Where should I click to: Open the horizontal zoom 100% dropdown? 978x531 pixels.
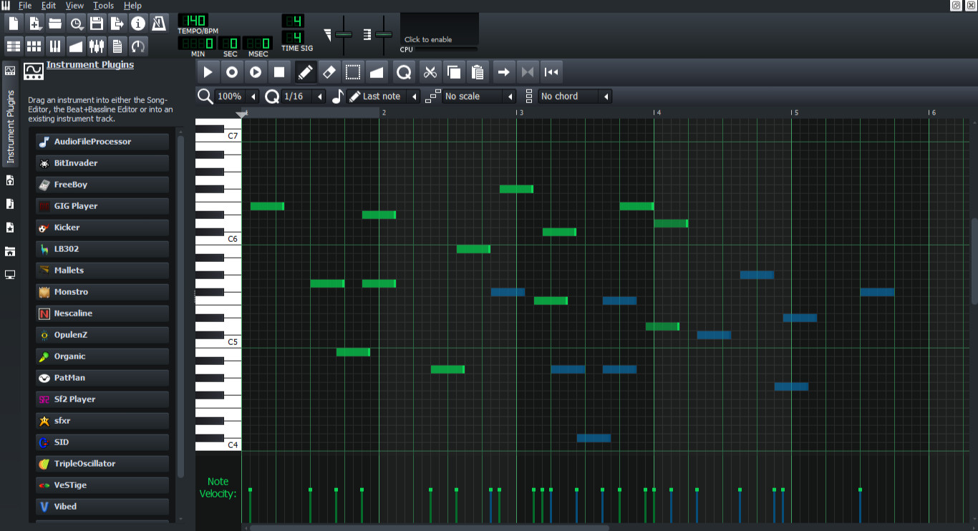[237, 96]
